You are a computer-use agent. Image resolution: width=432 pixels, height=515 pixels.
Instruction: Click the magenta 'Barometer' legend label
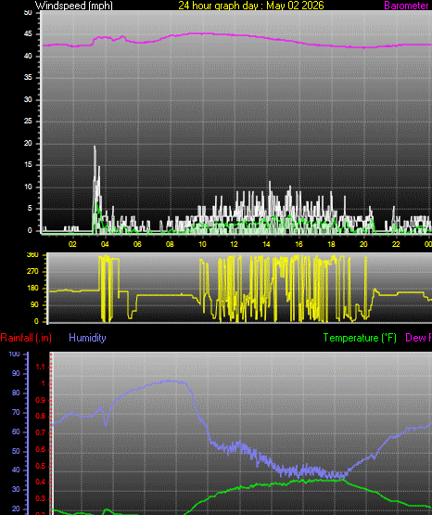click(x=406, y=6)
